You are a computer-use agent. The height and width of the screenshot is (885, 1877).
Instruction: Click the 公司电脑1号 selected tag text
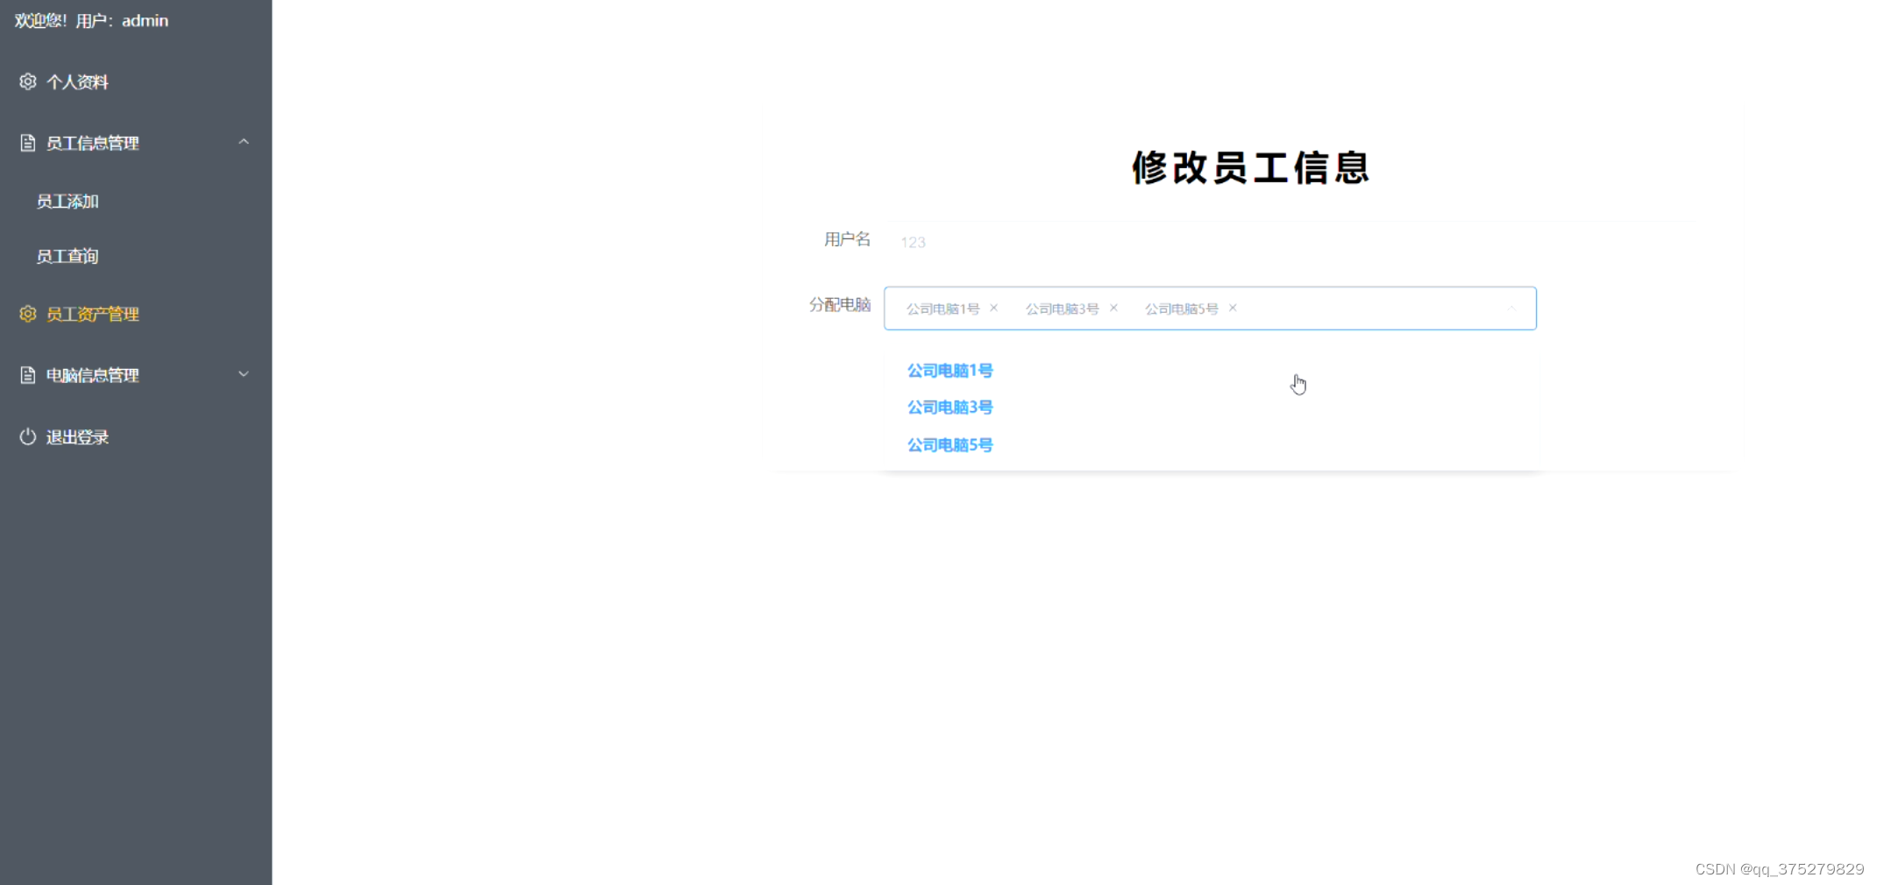coord(942,308)
